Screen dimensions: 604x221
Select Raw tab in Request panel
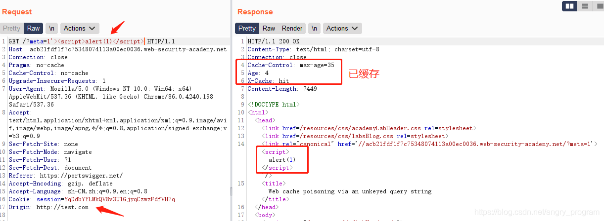pos(34,29)
